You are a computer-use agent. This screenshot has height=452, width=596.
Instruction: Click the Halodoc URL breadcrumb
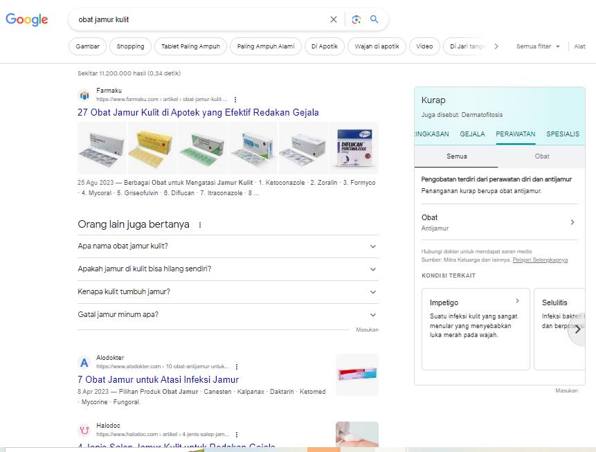point(163,434)
